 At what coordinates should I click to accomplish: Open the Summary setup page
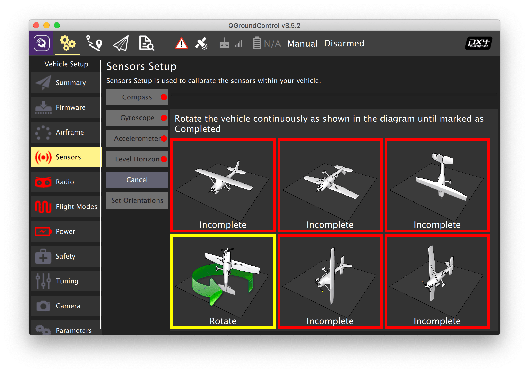pos(66,83)
